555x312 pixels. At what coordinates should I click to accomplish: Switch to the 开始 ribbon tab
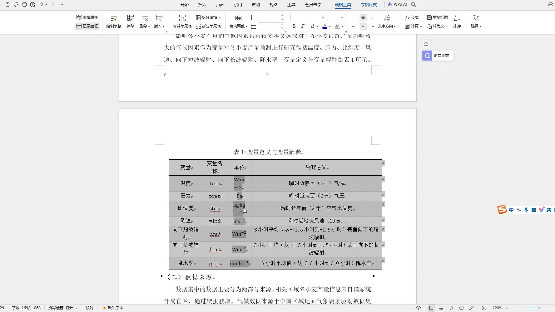[185, 5]
